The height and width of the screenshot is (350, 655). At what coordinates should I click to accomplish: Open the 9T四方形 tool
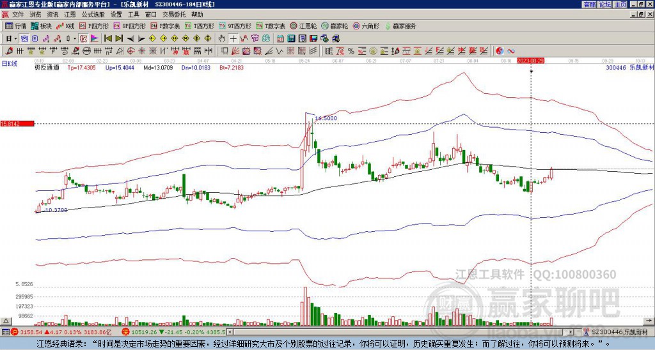click(x=235, y=26)
